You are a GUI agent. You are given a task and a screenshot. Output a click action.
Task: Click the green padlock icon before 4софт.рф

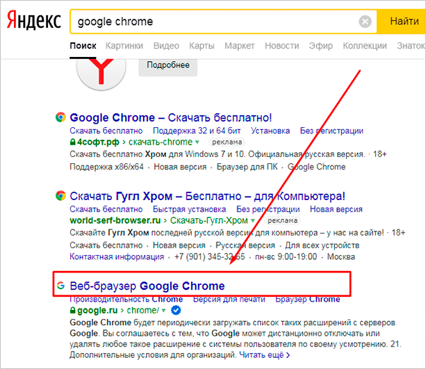72,142
